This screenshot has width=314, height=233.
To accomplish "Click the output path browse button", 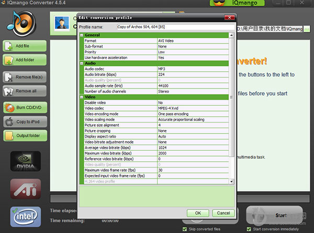I will point(307,29).
